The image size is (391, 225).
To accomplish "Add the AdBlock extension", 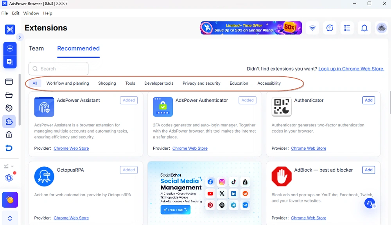I will click(369, 170).
